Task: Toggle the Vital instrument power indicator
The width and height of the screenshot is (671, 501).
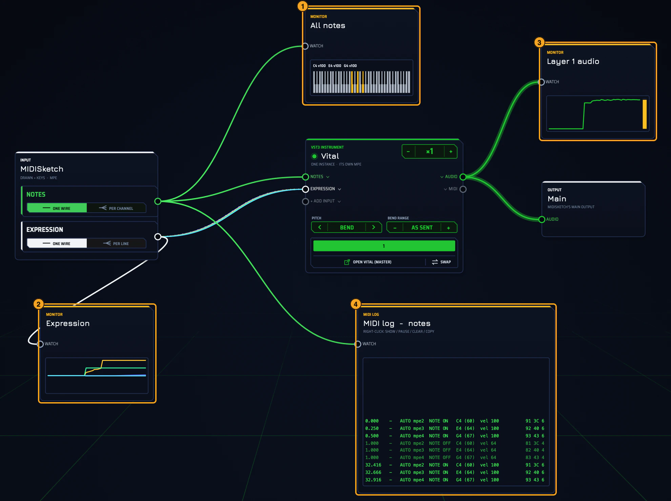Action: tap(314, 156)
